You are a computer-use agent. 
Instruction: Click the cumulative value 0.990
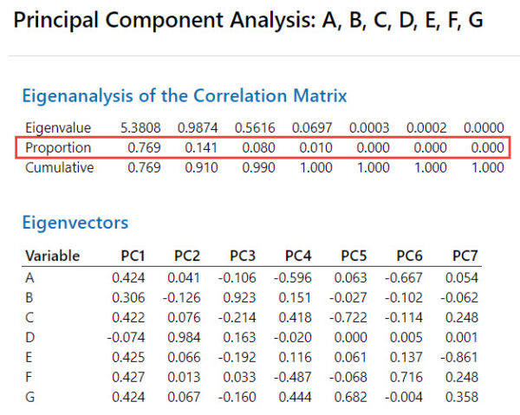257,167
